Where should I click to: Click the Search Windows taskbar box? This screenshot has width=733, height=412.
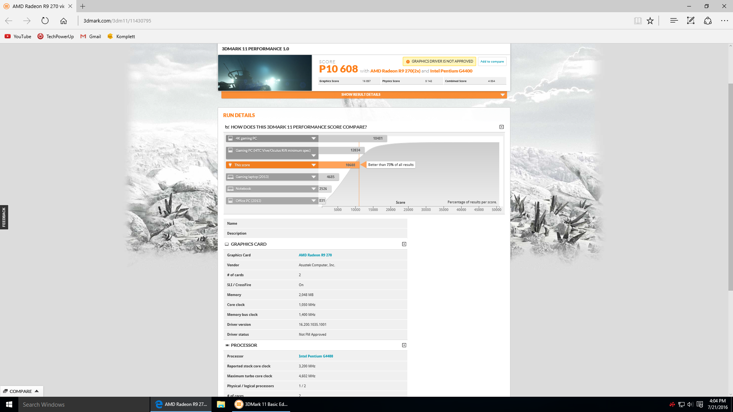pyautogui.click(x=84, y=404)
